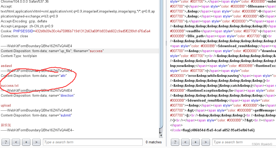Click the request scrollbar down arrow
Viewport: 276px width, 148px height.
coord(161,135)
